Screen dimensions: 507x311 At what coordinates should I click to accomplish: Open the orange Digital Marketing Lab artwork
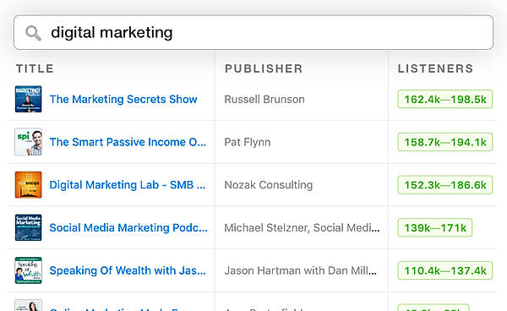(29, 184)
